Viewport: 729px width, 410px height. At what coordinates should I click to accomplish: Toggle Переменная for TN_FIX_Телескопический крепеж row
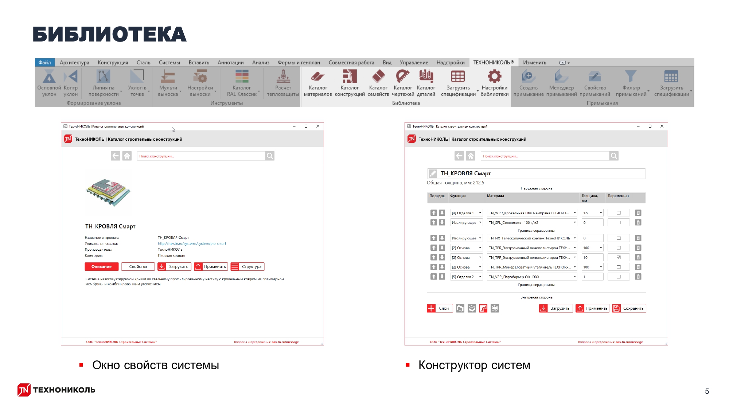click(x=619, y=238)
